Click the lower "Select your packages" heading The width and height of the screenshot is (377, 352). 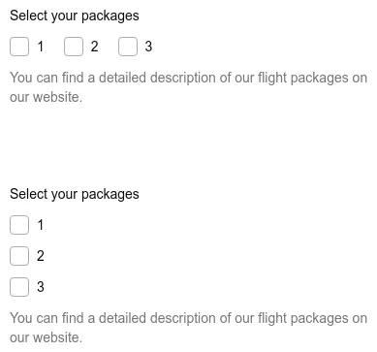75,195
